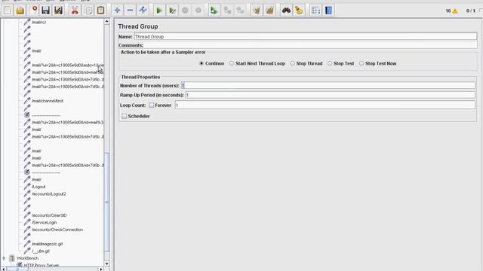Expand all tree nodes with plus icon
This screenshot has width=483, height=271.
pyautogui.click(x=117, y=11)
